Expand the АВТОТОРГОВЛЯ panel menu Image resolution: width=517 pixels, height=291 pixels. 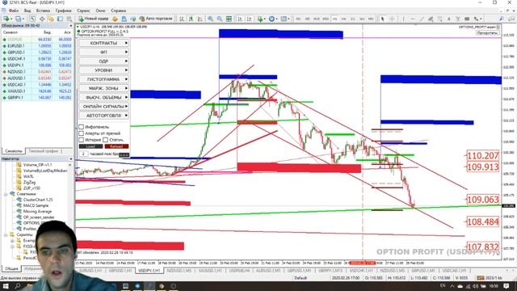104,116
